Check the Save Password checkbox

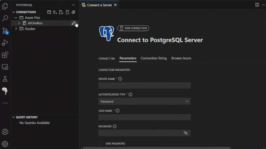[x=100, y=143]
